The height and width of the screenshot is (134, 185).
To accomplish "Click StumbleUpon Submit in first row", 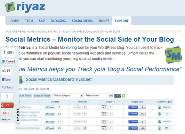I will click(x=167, y=107).
